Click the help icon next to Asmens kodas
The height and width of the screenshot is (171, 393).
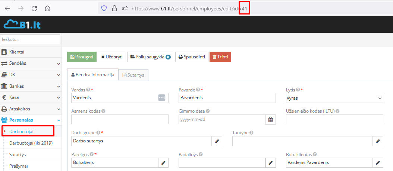[103, 111]
